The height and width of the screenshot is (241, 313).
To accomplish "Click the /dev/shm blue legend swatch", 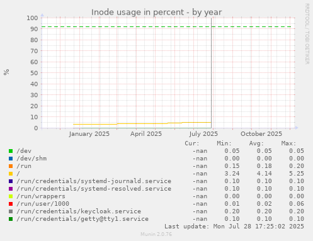I will [11, 159].
